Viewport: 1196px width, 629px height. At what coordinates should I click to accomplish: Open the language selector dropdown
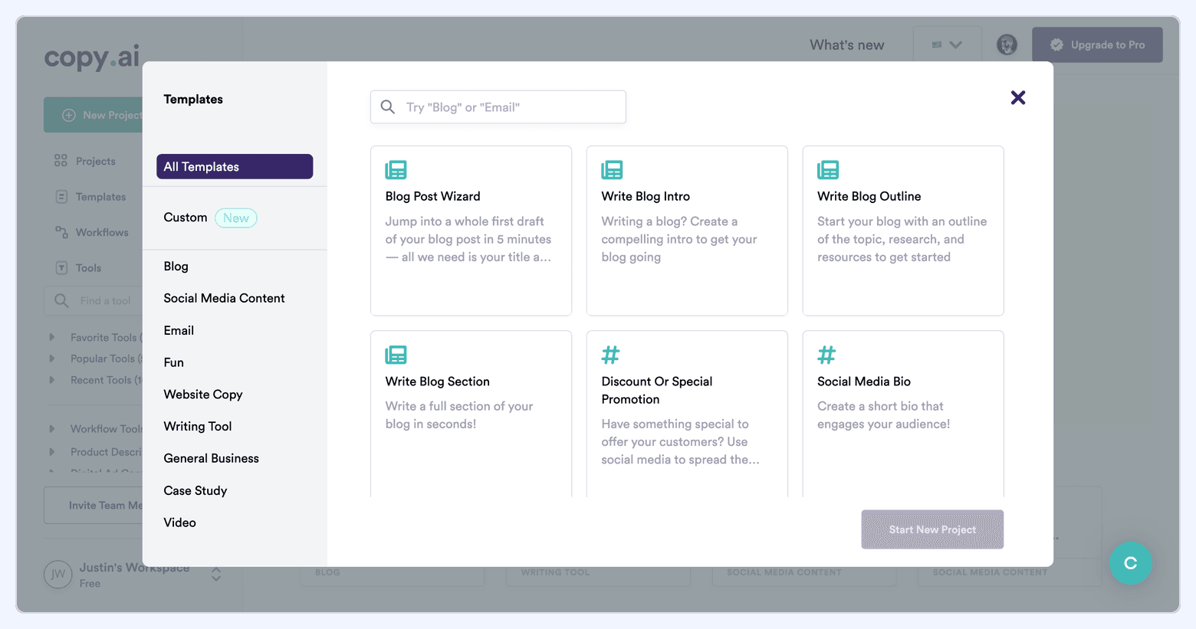point(947,44)
